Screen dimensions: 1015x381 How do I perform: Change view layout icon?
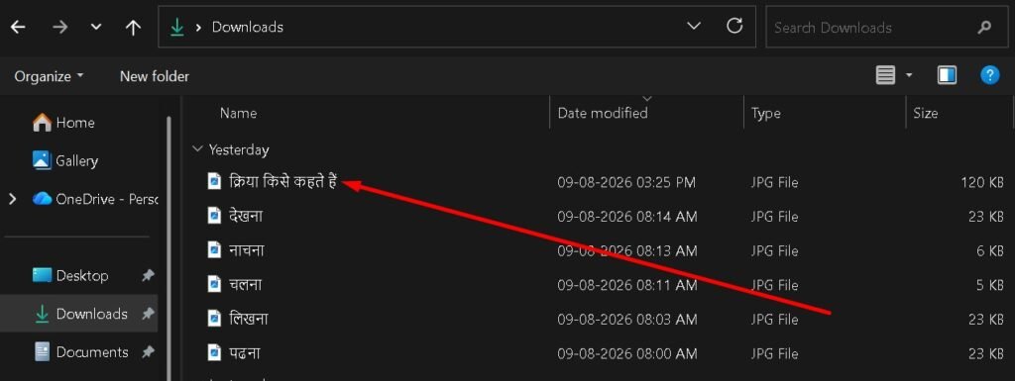point(885,75)
